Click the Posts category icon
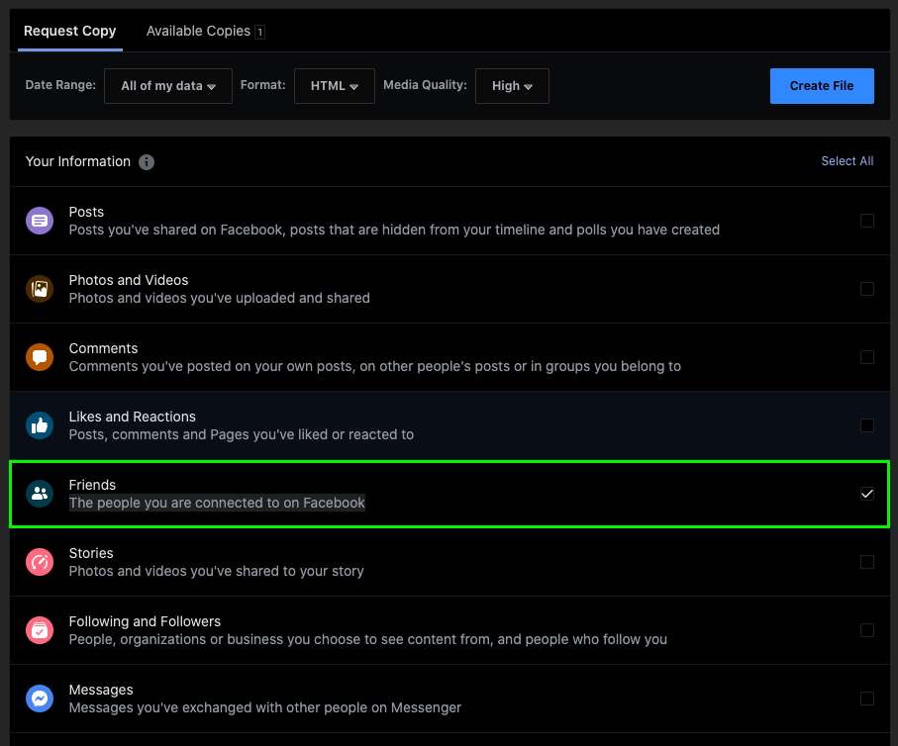The width and height of the screenshot is (898, 746). (40, 221)
